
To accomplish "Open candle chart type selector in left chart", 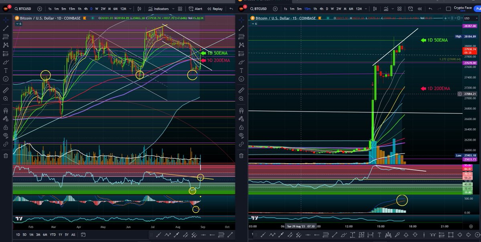I will [139, 8].
